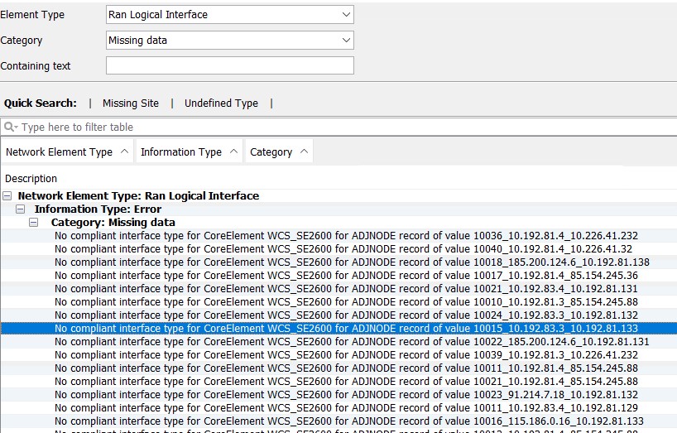Select the highlighted row 10015_10.192.83.3_10.192.81.133

click(346, 329)
